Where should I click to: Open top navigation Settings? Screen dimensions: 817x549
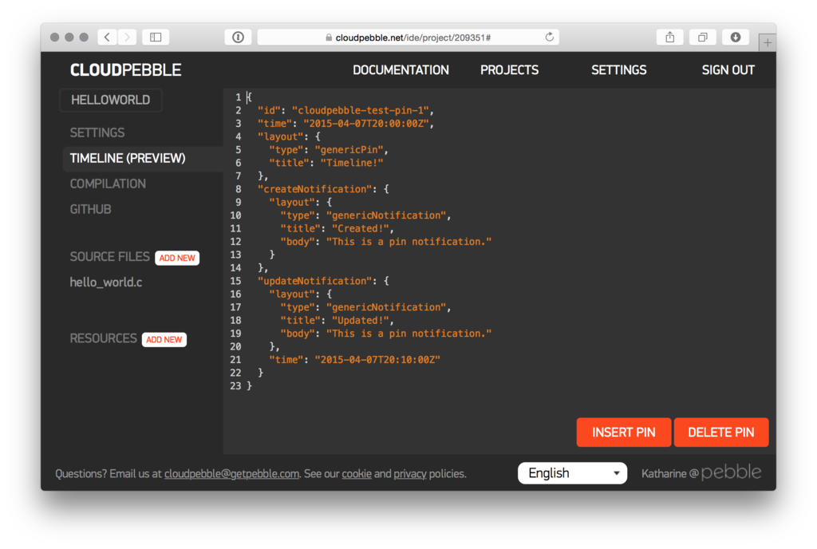point(619,70)
